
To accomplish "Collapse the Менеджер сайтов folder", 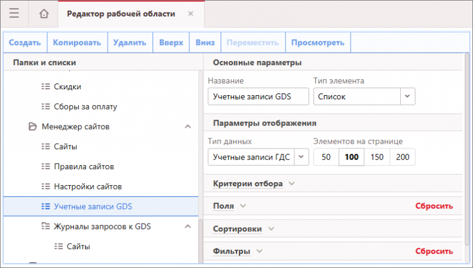I will click(187, 127).
